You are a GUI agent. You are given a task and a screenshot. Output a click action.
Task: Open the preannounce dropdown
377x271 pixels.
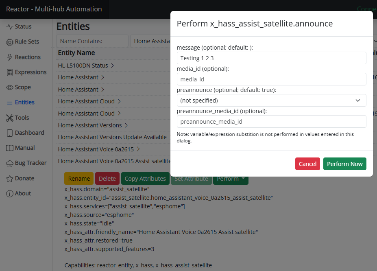[x=271, y=100]
